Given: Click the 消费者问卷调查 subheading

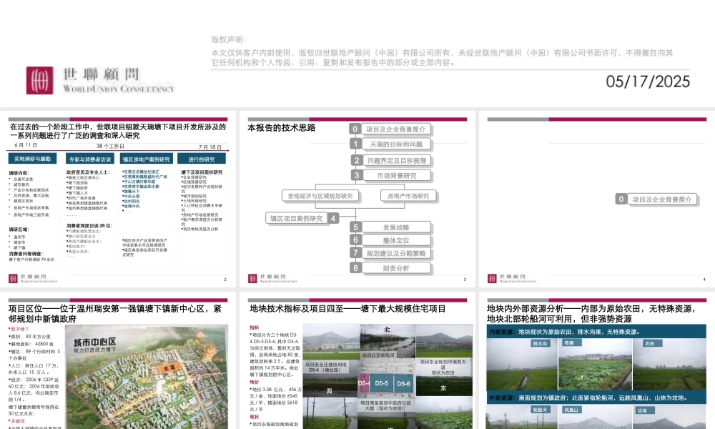Looking at the screenshot, I should pyautogui.click(x=26, y=254).
